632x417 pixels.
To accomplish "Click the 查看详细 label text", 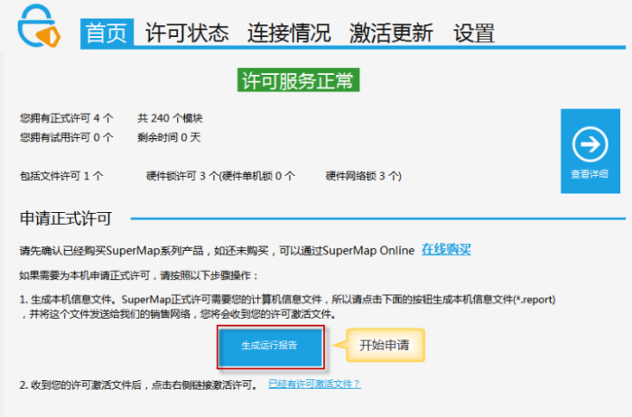I will click(590, 174).
